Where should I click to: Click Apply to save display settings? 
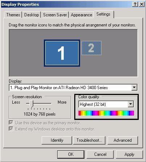pos(129,154)
